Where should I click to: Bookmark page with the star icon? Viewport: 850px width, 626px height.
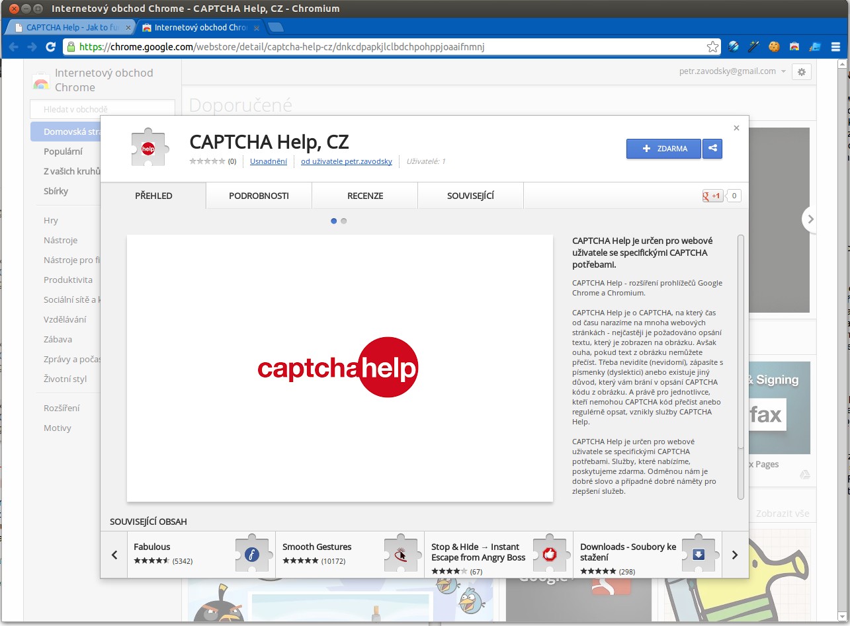point(712,47)
